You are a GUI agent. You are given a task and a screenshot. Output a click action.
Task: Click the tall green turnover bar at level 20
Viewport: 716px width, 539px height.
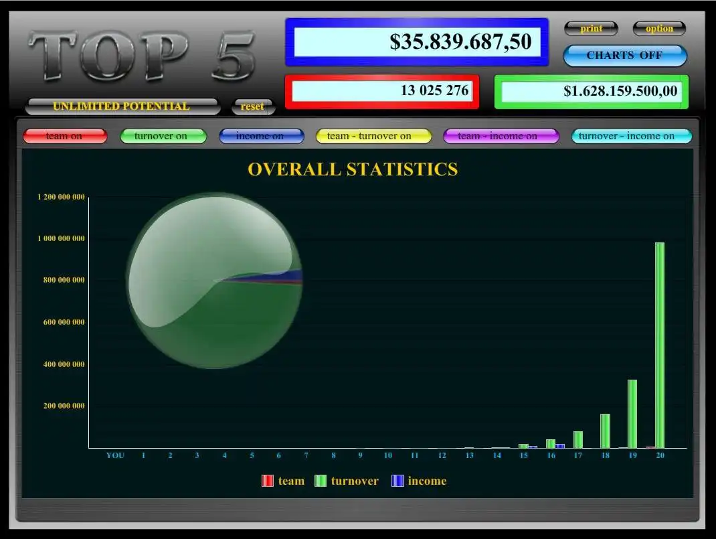(x=660, y=345)
